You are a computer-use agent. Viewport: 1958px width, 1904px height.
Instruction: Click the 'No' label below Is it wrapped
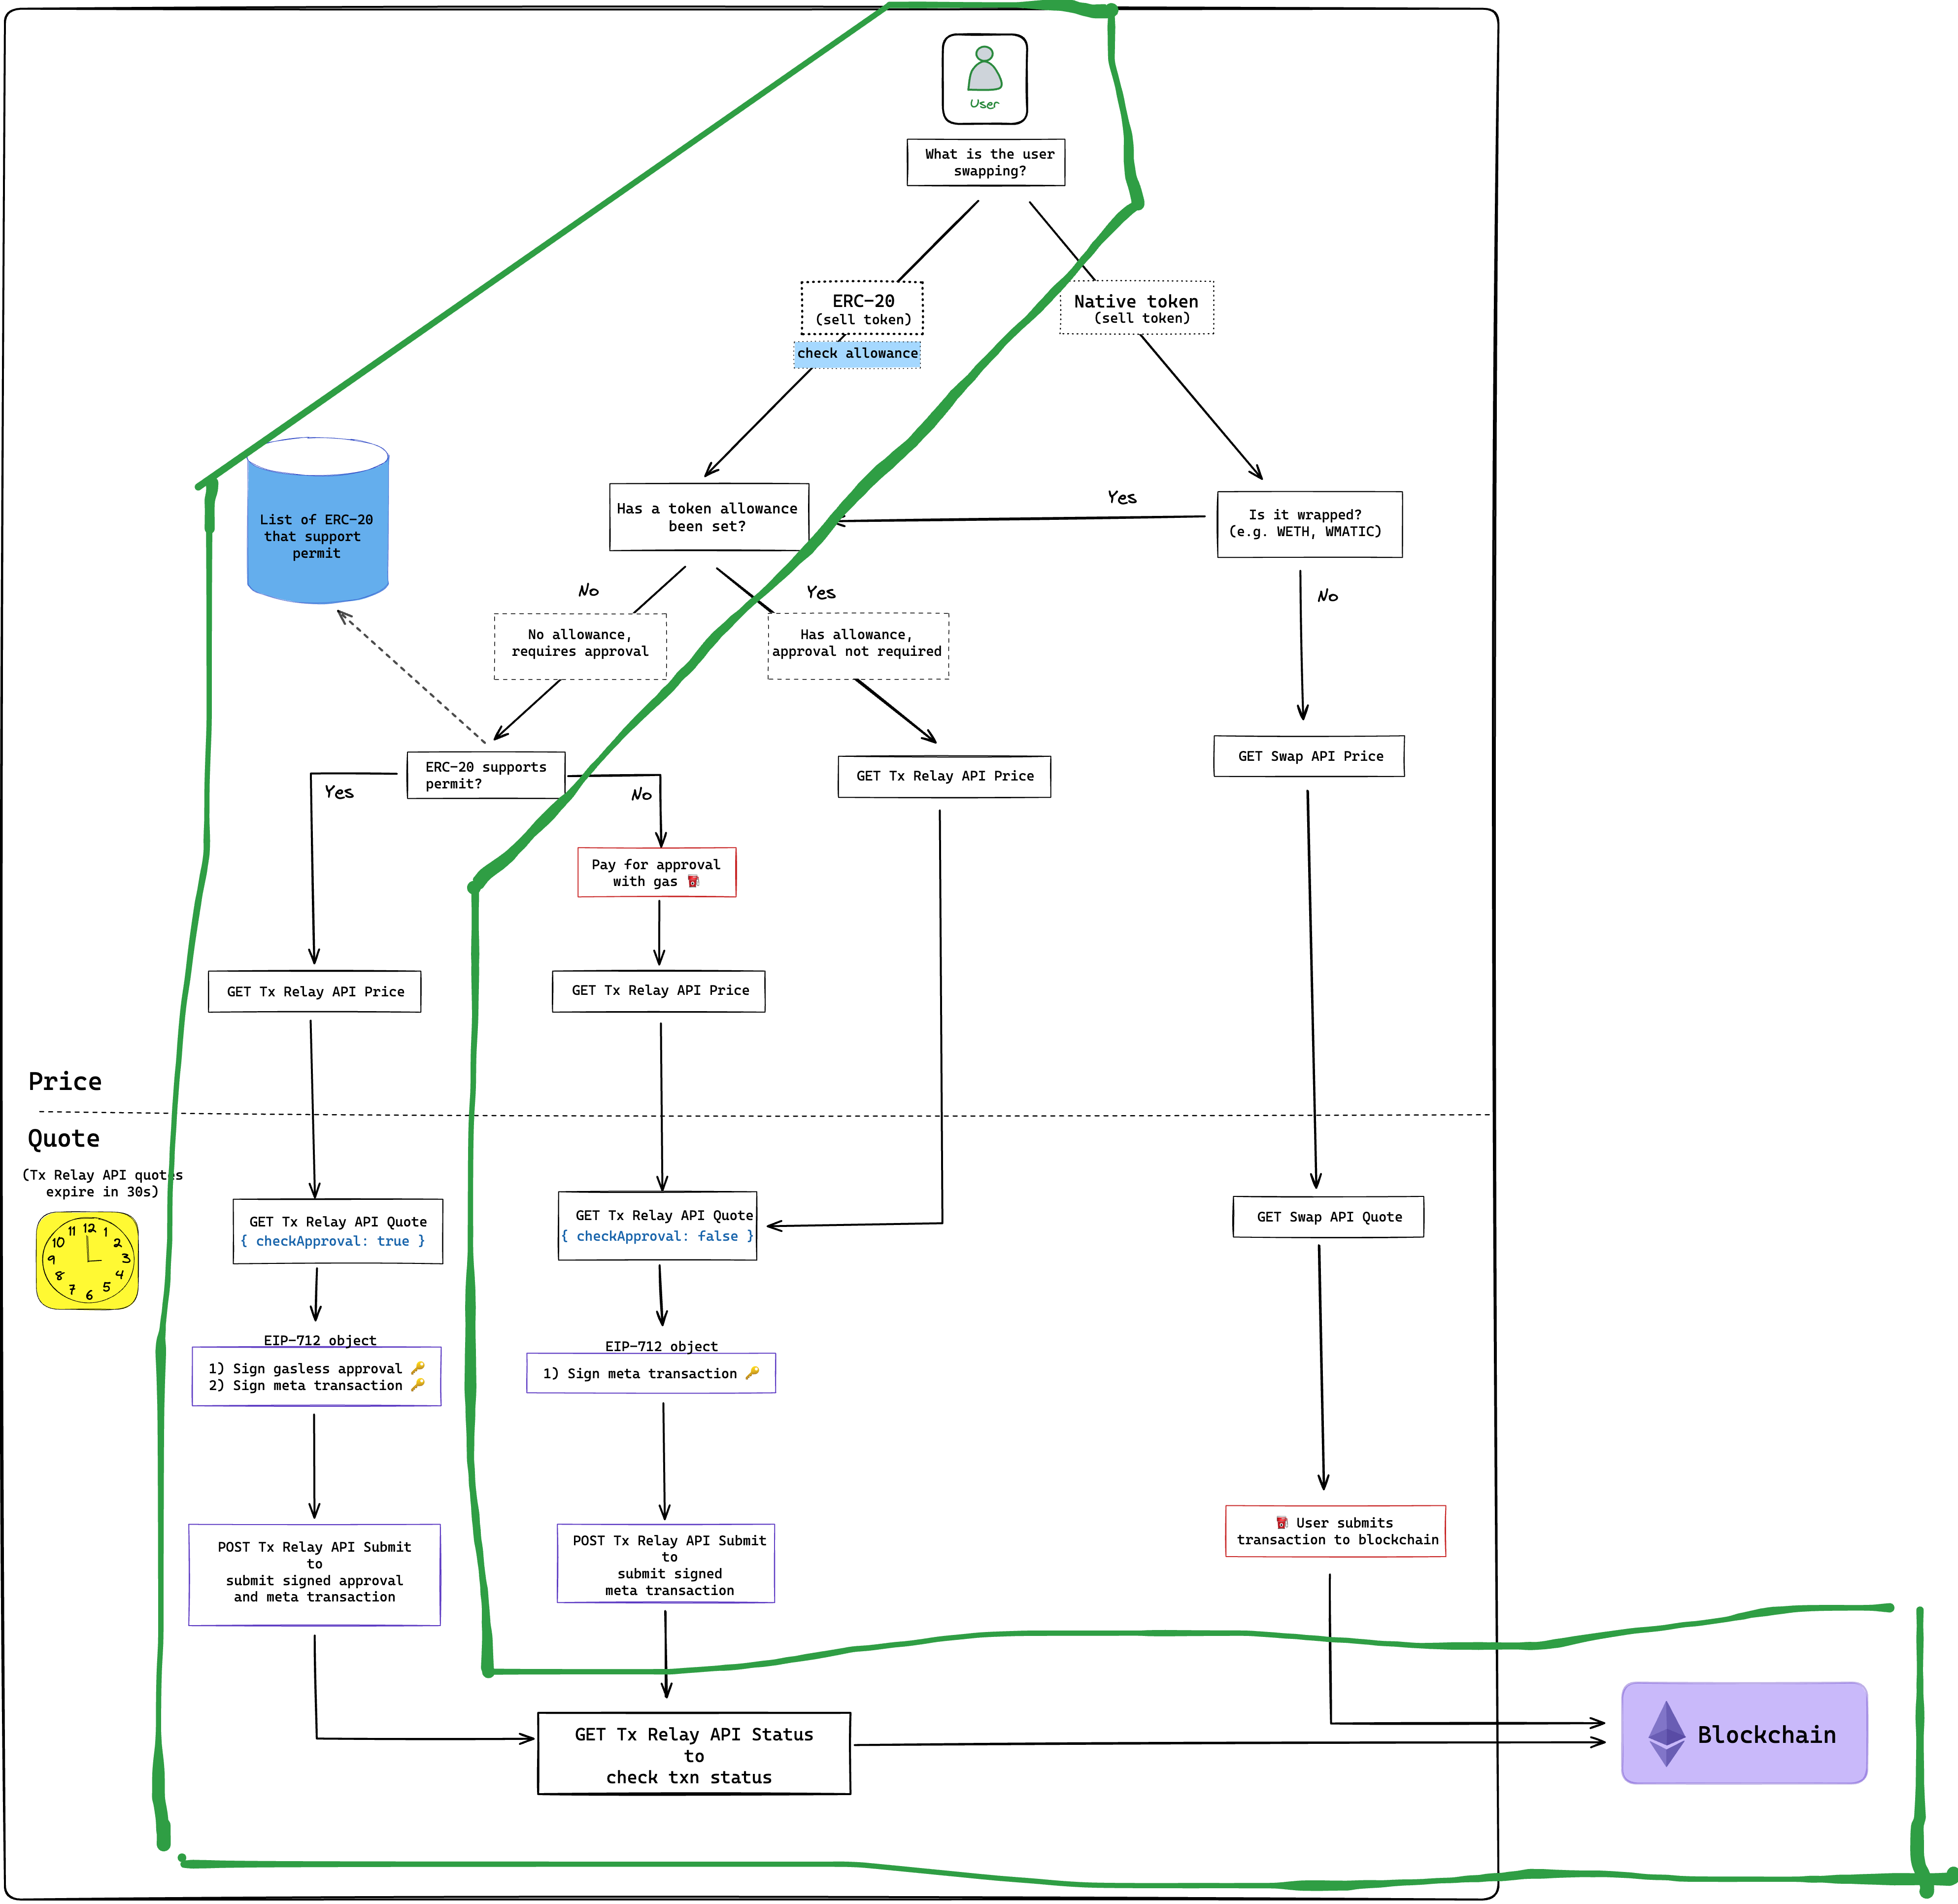tap(1328, 596)
